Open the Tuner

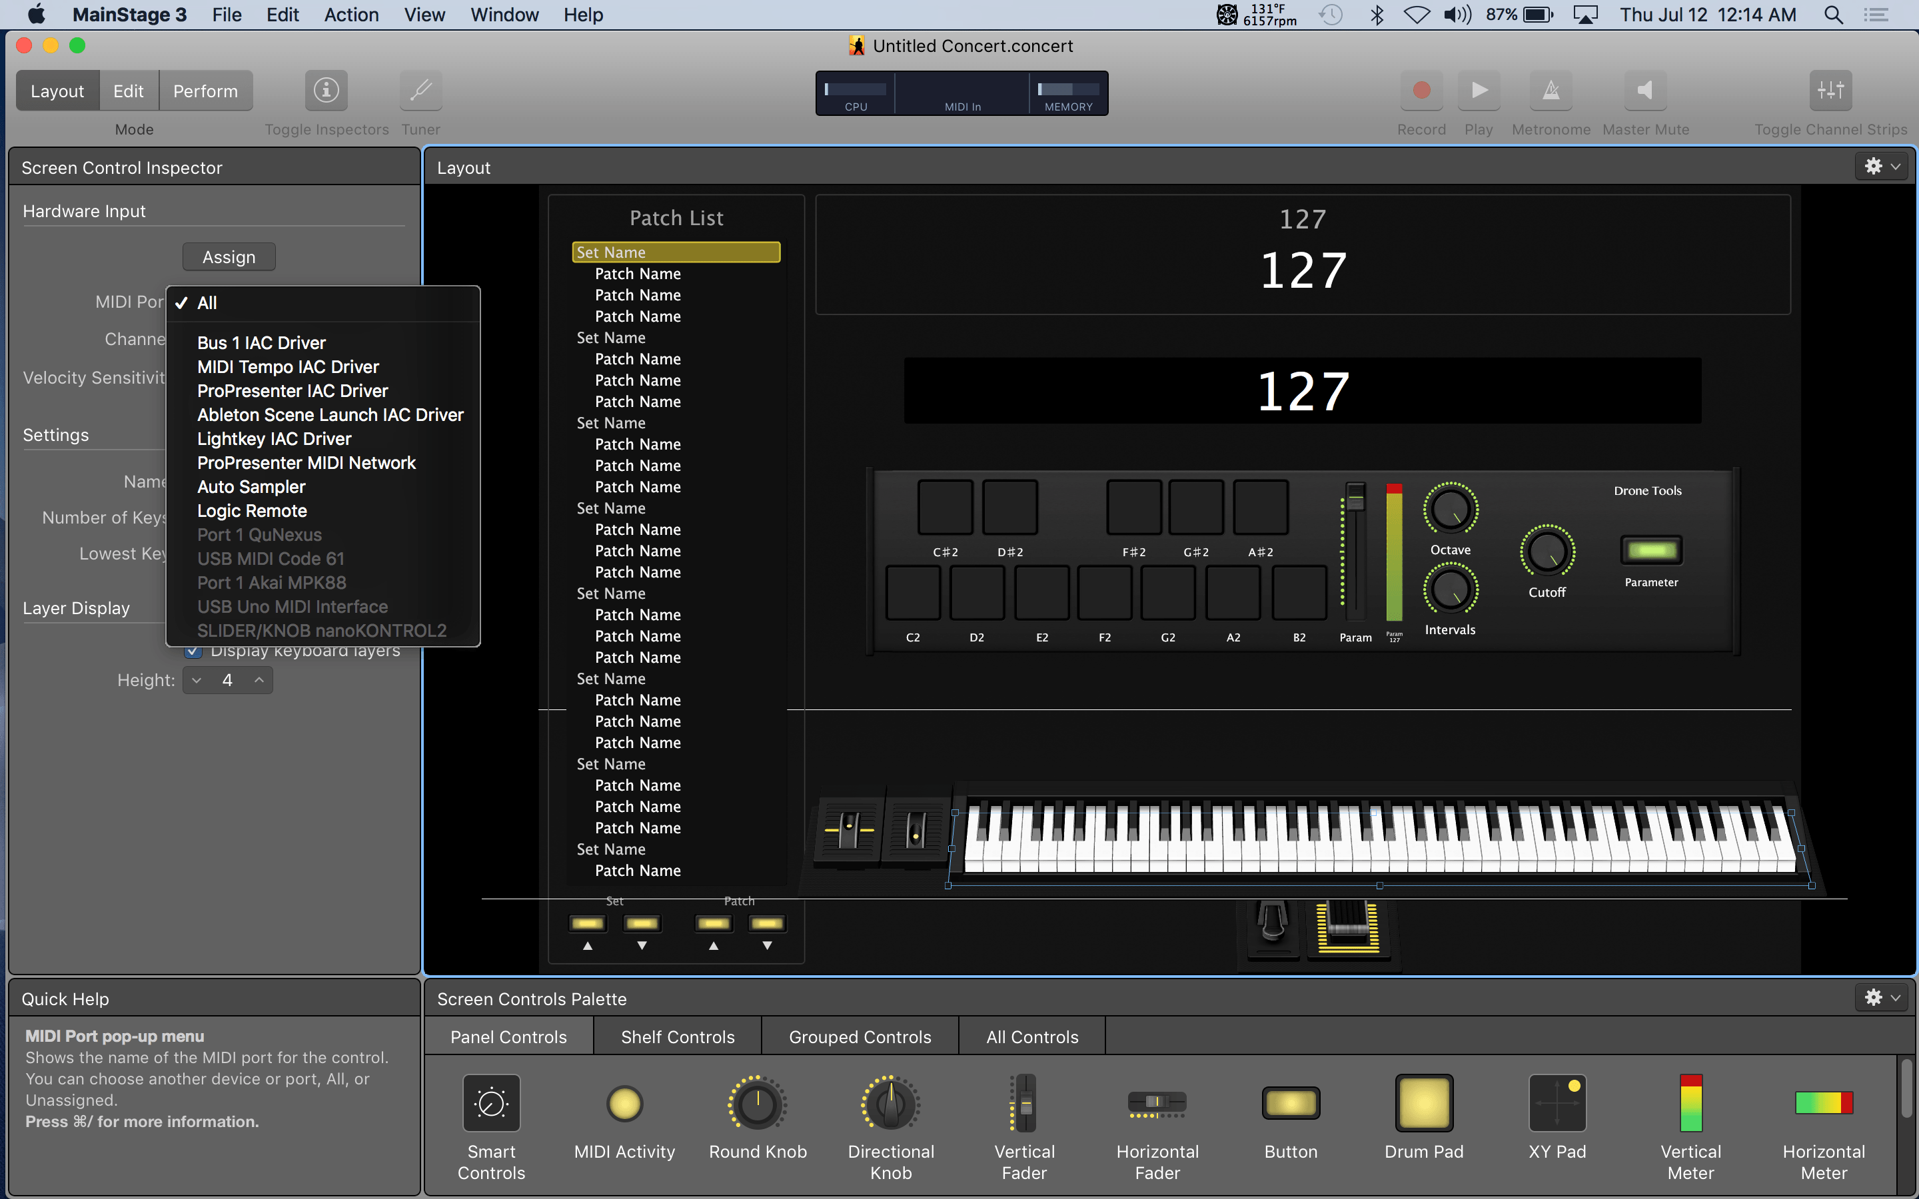click(420, 91)
